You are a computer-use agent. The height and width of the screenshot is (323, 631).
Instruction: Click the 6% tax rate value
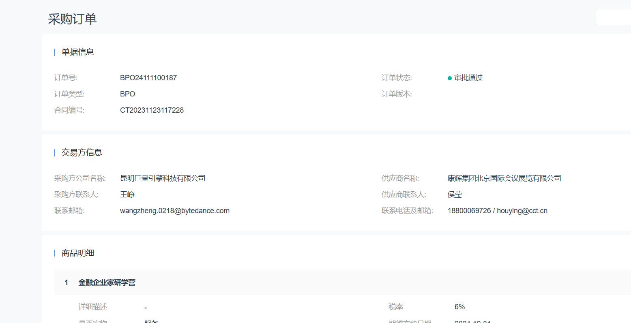pyautogui.click(x=459, y=307)
